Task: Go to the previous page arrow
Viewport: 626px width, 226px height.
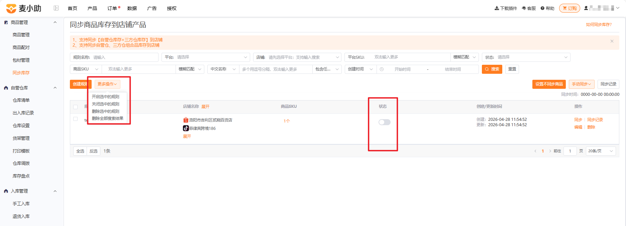Action: (535, 151)
